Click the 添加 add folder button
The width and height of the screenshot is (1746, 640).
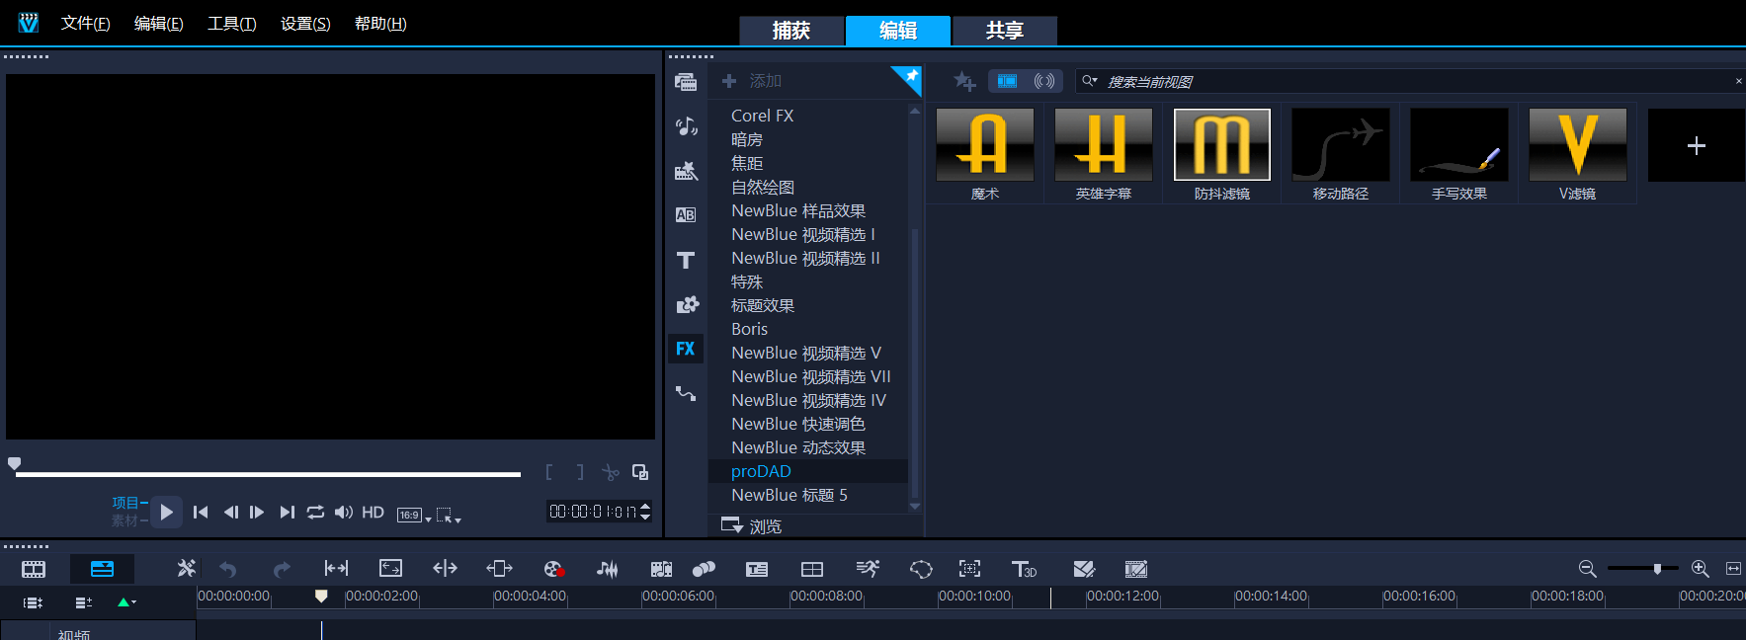tap(752, 81)
